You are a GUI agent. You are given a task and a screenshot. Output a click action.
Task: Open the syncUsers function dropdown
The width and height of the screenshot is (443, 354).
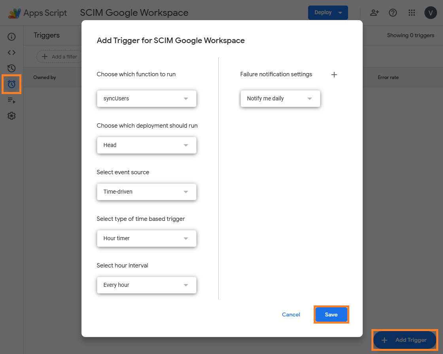pos(146,98)
